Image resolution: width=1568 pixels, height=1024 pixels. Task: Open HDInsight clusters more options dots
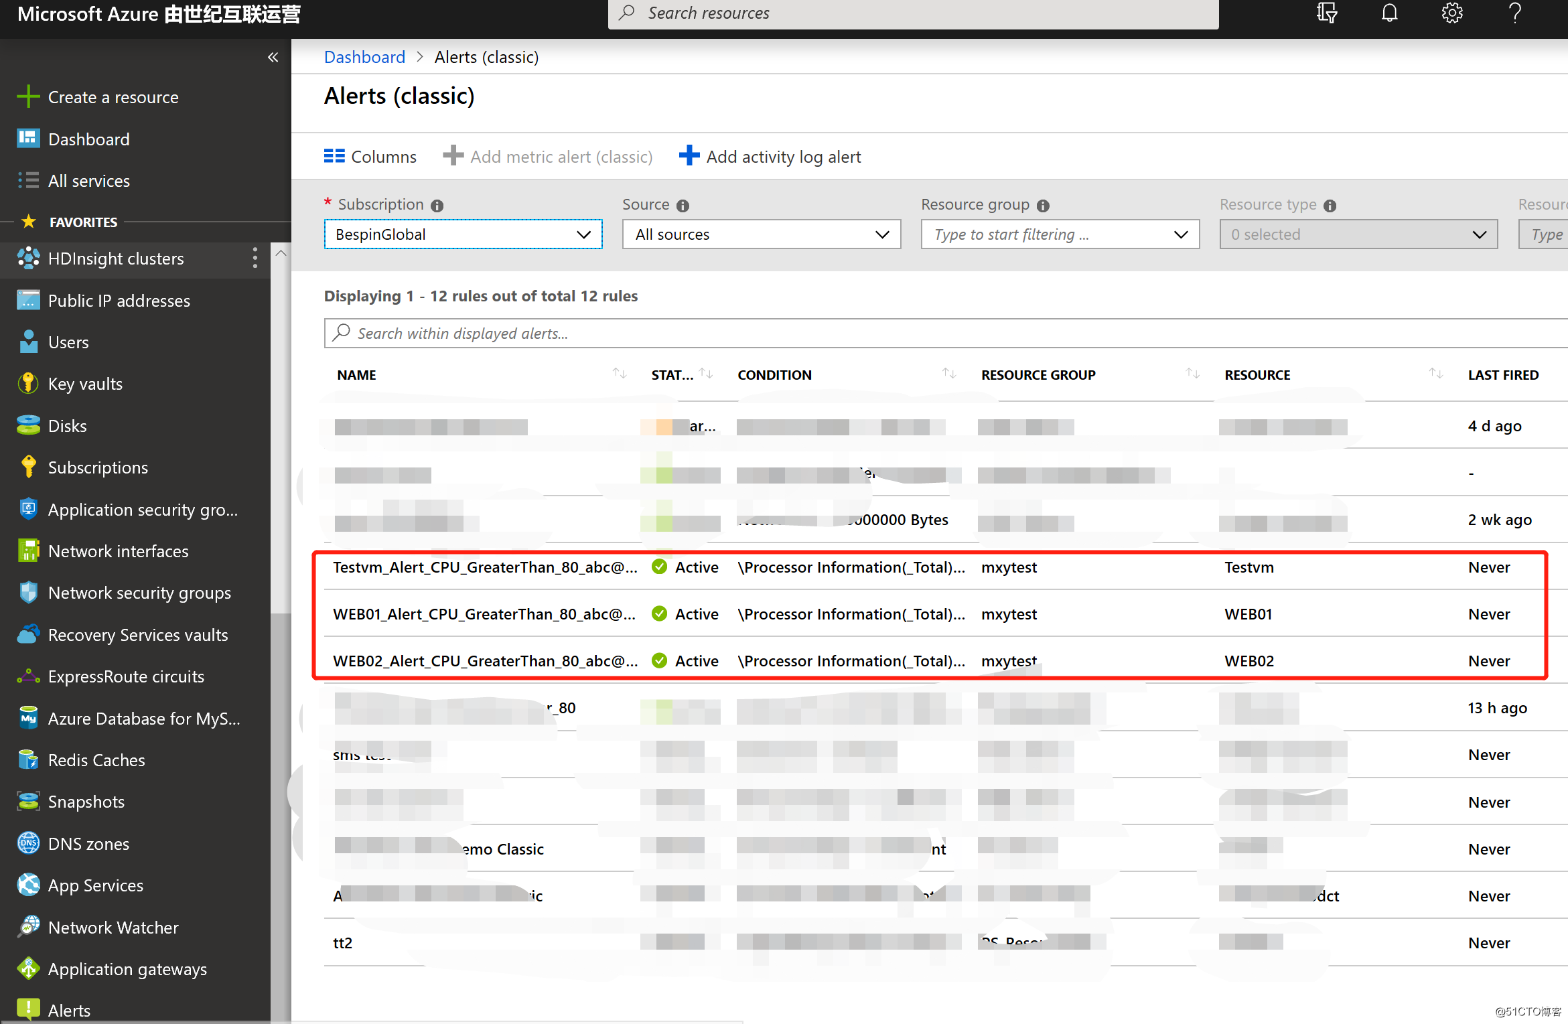coord(255,258)
